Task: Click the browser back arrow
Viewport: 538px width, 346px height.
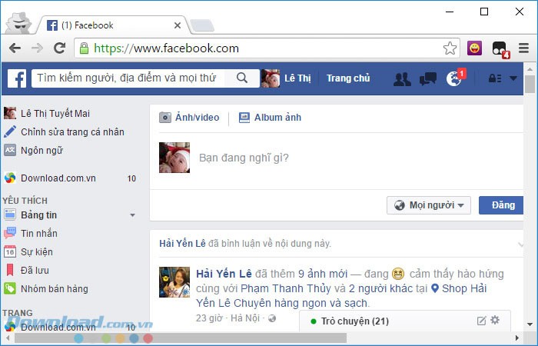Action: pos(15,48)
